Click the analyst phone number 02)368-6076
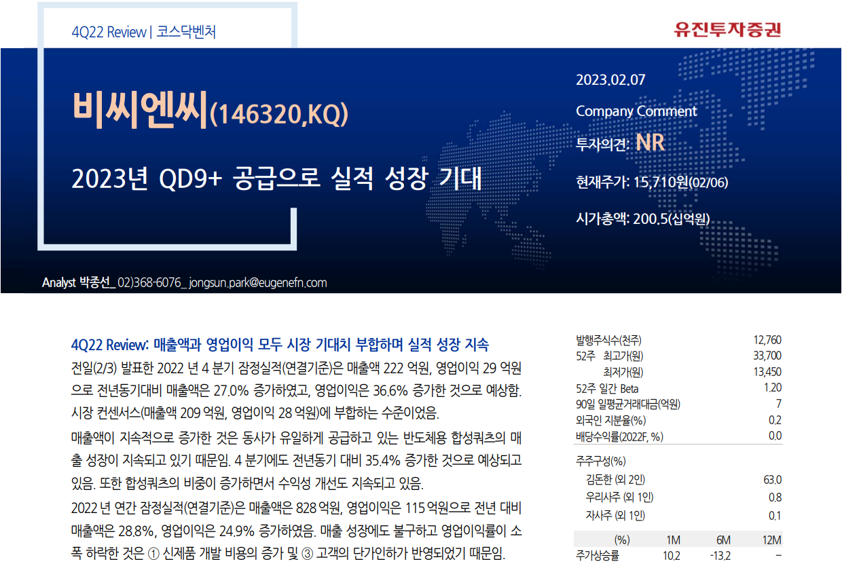Image resolution: width=842 pixels, height=566 pixels. pos(151,282)
